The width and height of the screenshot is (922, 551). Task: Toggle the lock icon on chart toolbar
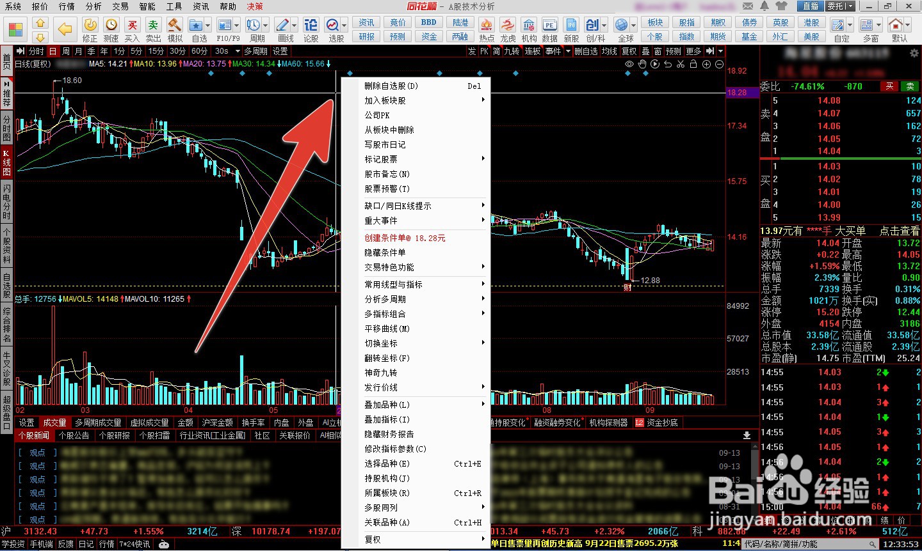pos(693,64)
